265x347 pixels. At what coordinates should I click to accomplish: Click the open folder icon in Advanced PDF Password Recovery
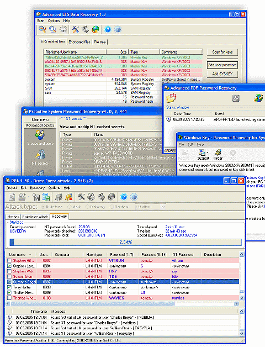click(171, 98)
